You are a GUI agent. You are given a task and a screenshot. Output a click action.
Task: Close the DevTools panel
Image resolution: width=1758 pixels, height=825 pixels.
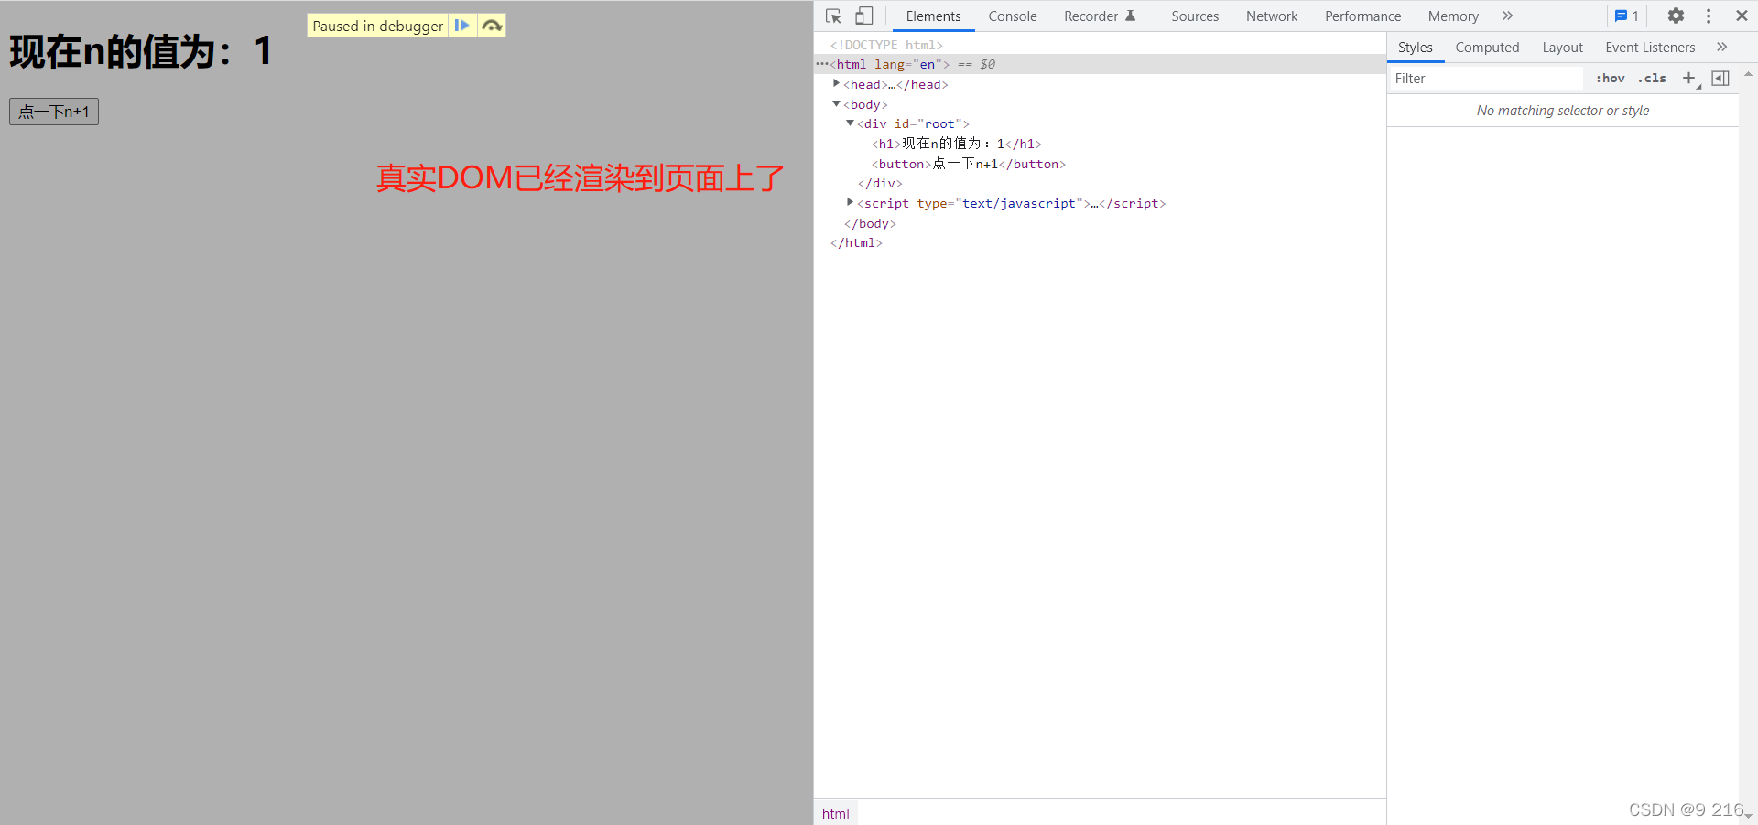(x=1742, y=16)
